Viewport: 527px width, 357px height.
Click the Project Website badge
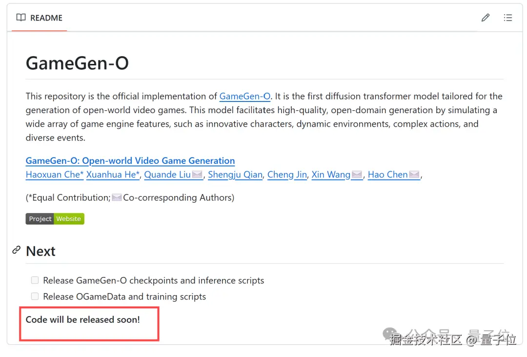(x=55, y=219)
